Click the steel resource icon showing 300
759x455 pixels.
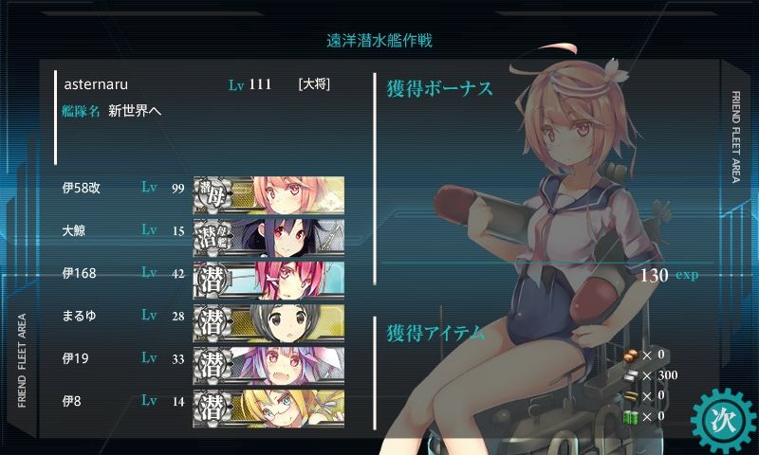pos(630,375)
